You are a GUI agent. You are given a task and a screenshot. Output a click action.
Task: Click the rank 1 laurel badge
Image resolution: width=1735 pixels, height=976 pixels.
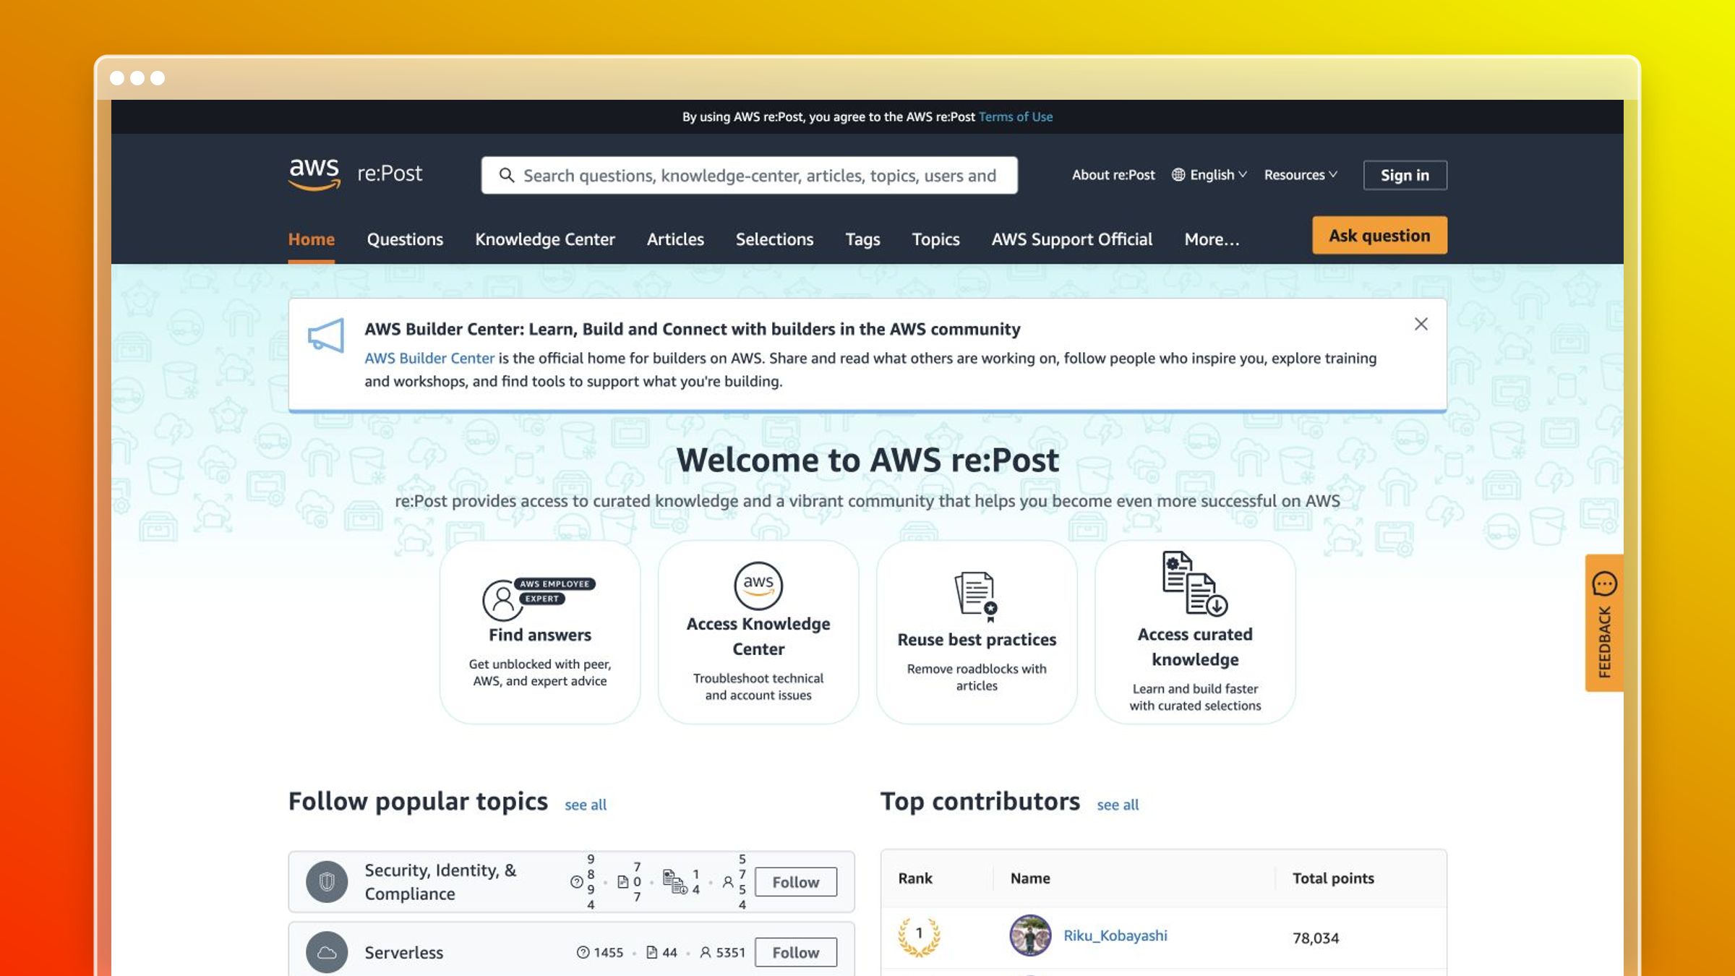919,936
